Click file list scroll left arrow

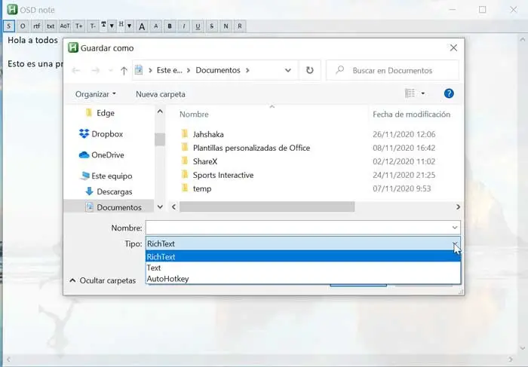point(173,207)
